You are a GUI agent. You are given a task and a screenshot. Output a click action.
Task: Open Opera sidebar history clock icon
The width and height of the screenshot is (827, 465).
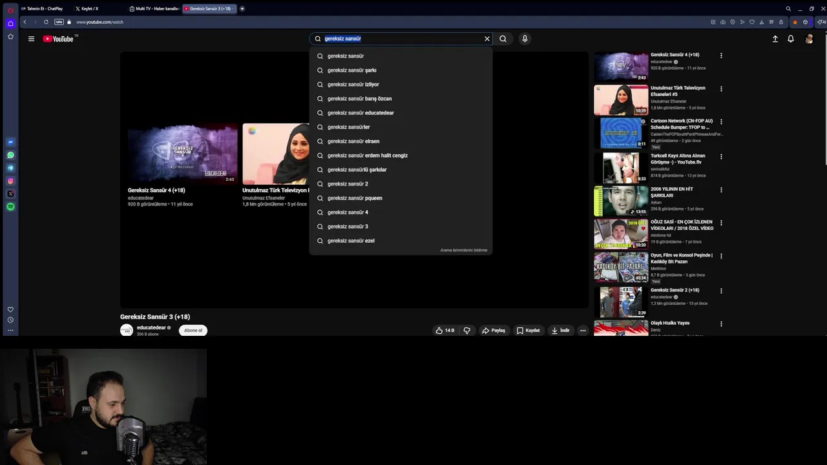(x=10, y=320)
